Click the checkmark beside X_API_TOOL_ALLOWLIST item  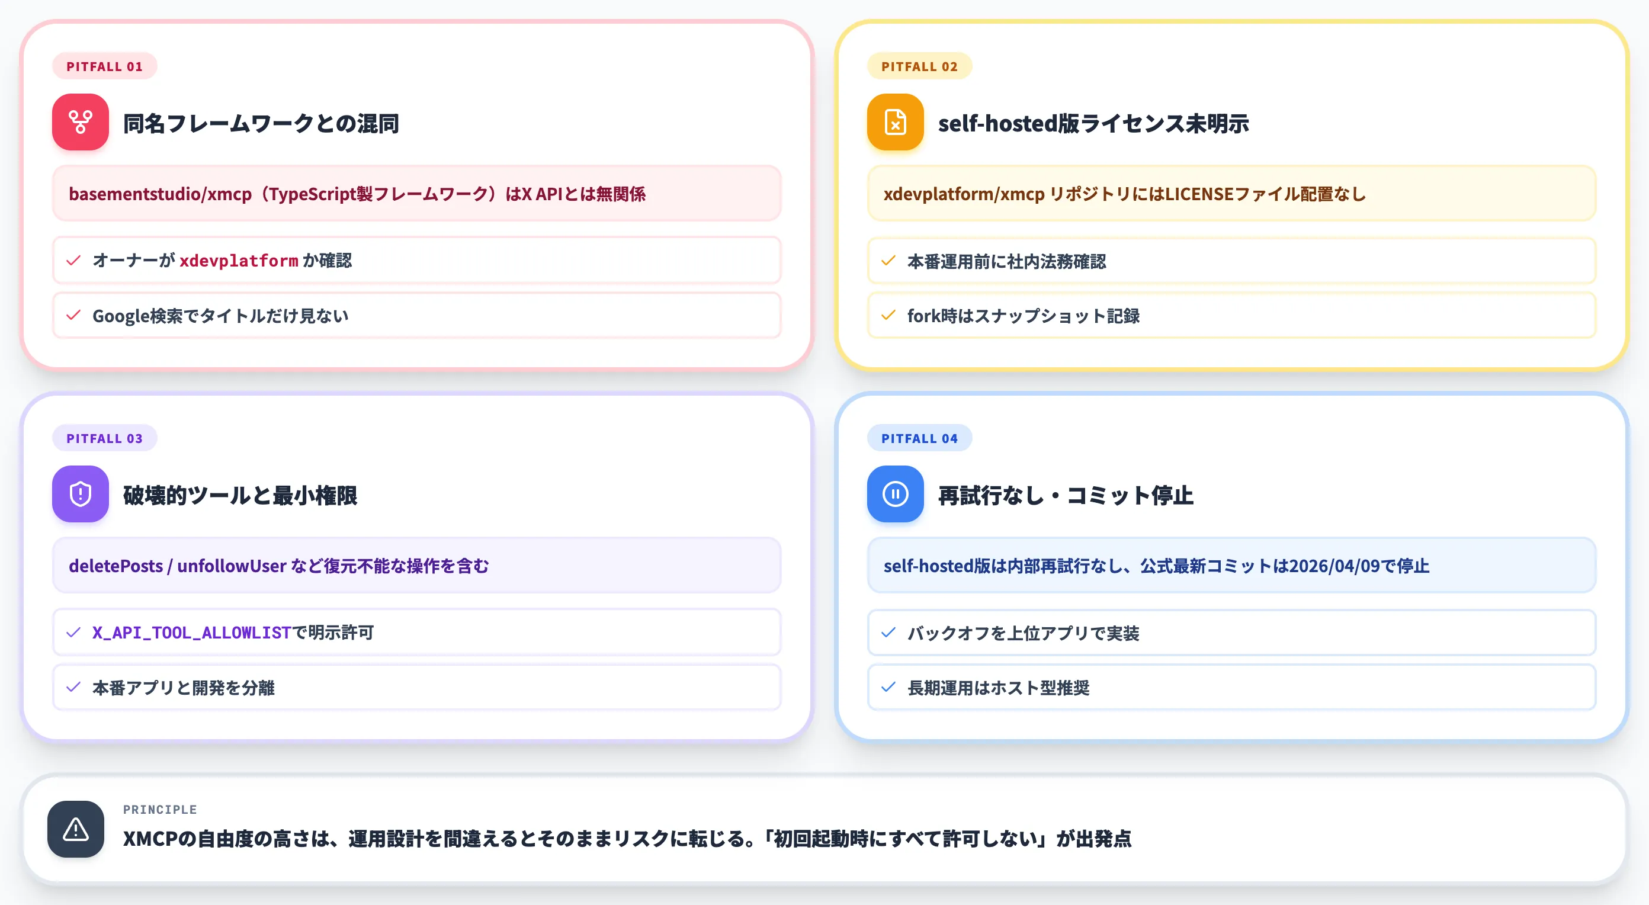click(x=73, y=633)
